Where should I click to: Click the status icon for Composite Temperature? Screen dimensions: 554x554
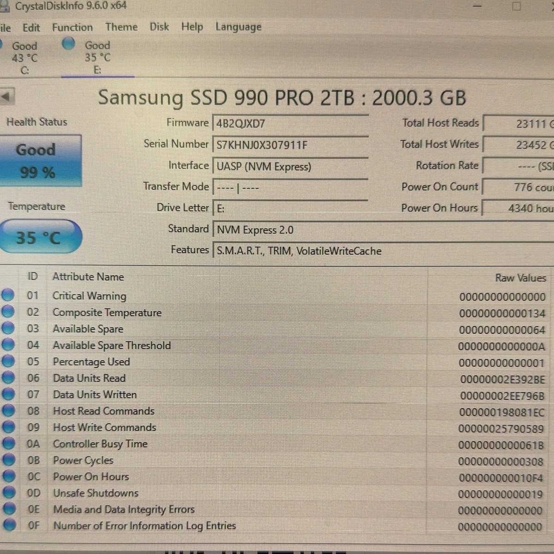(8, 312)
